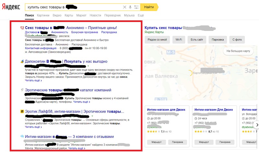The height and width of the screenshot is (152, 259).
Task: Clear the search query with the X icon
Action: coord(125,7)
